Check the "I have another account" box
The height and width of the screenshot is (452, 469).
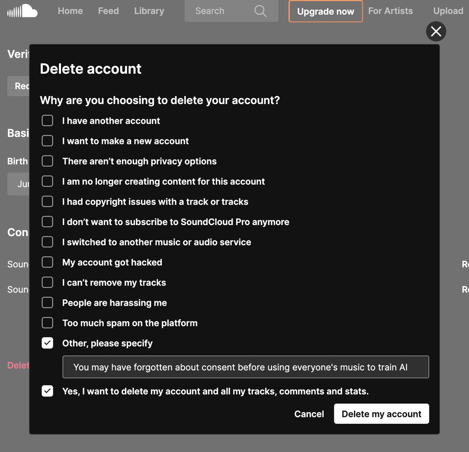pos(47,121)
